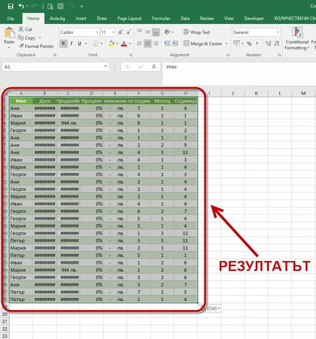316x339 pixels.
Task: Expand the Paste options arrow
Action: pyautogui.click(x=9, y=47)
